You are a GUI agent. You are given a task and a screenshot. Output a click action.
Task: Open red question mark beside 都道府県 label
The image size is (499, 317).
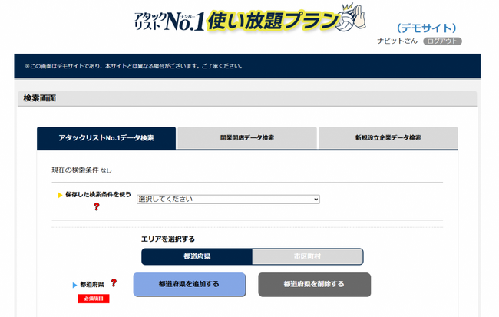pos(114,282)
